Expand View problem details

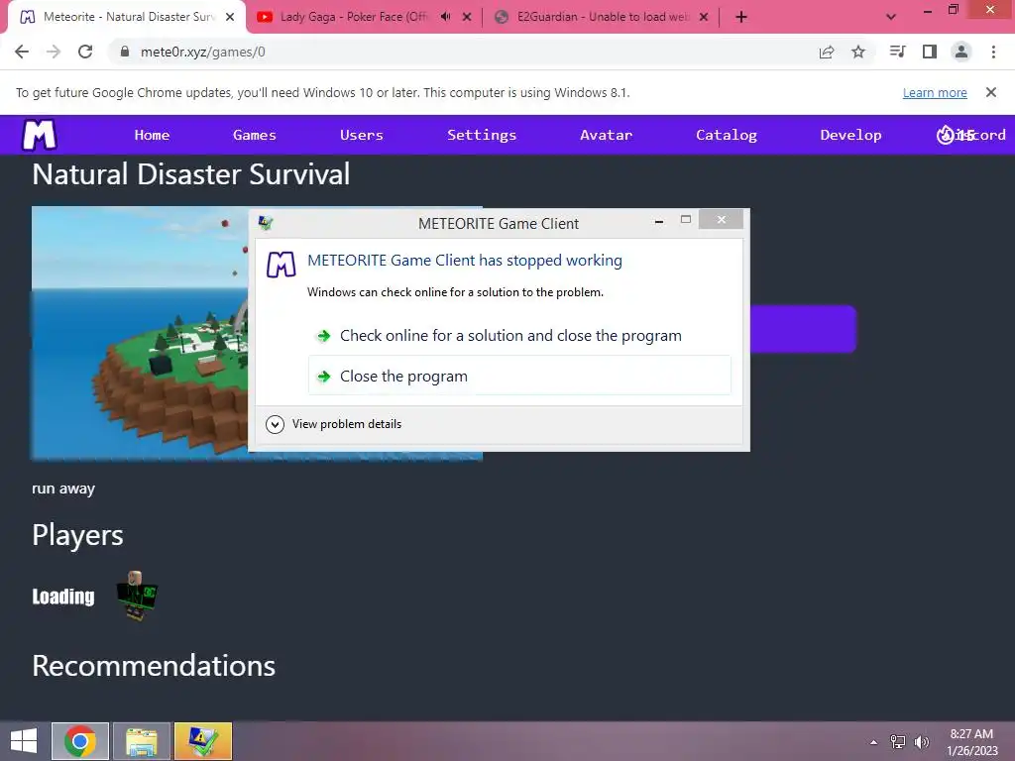pos(334,424)
